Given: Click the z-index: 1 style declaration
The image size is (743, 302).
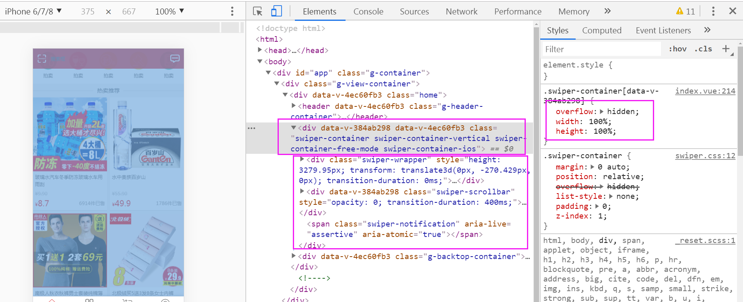Looking at the screenshot, I should [581, 216].
